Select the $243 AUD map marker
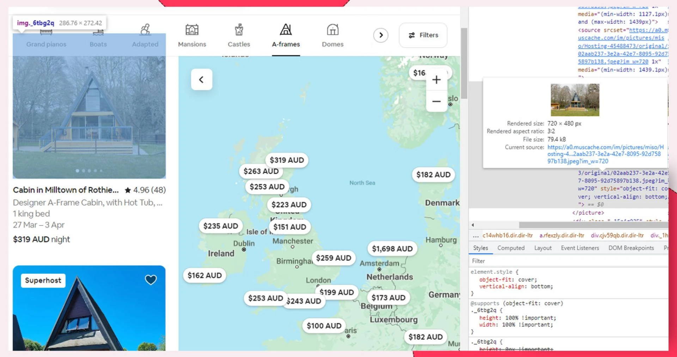677x357 pixels. (x=304, y=301)
